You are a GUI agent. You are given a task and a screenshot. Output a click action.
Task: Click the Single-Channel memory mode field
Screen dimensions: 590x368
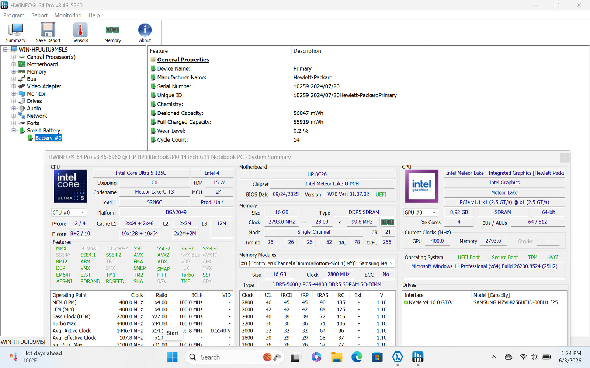(314, 232)
